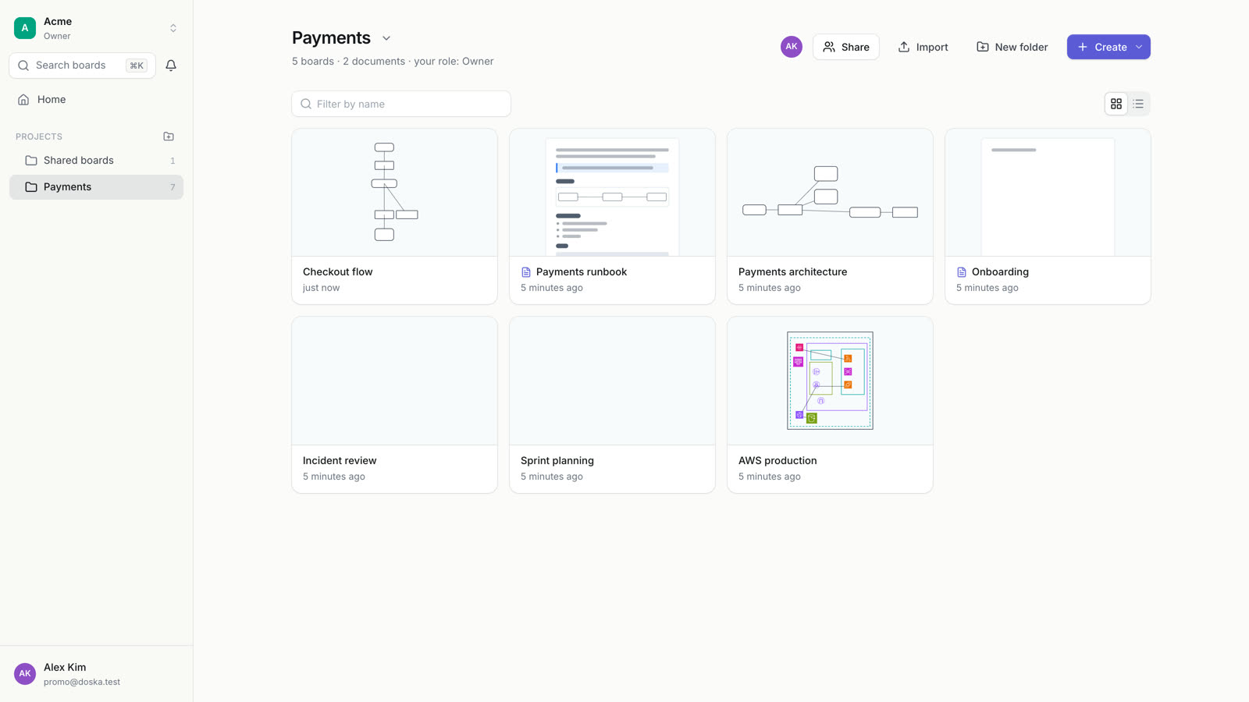Click the Incident review title text
Viewport: 1249px width, 702px height.
(x=340, y=461)
